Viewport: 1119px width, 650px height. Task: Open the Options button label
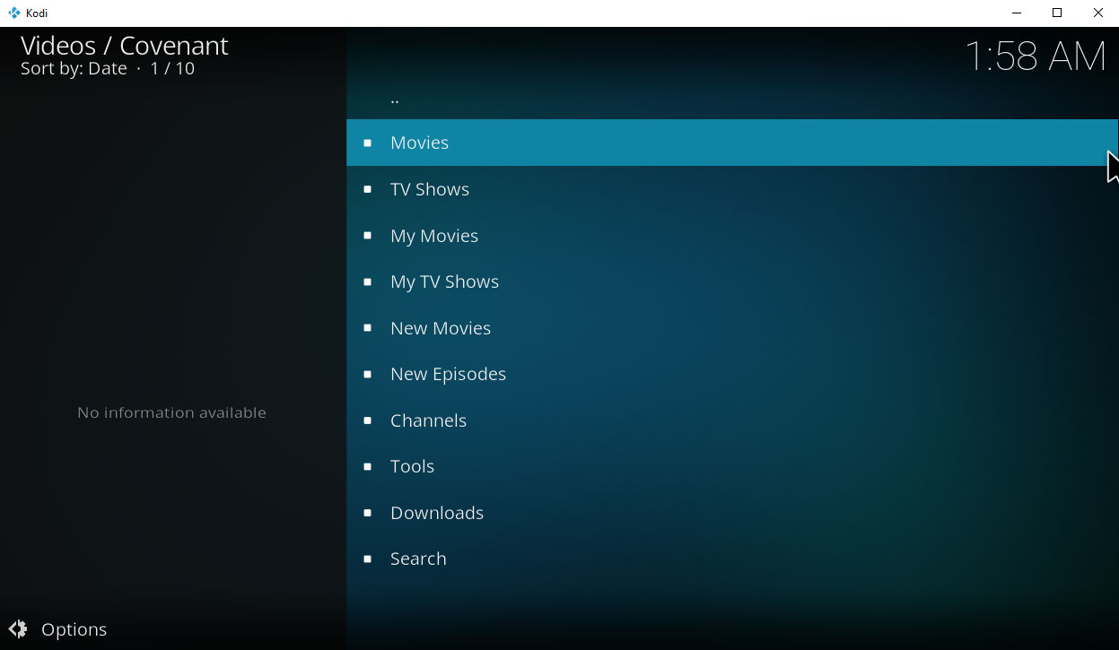tap(74, 629)
